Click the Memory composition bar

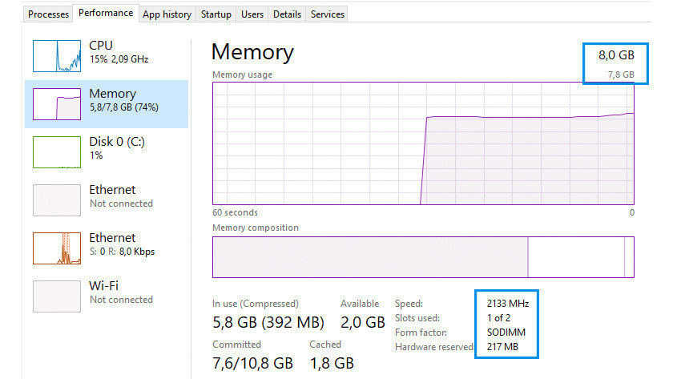(423, 256)
